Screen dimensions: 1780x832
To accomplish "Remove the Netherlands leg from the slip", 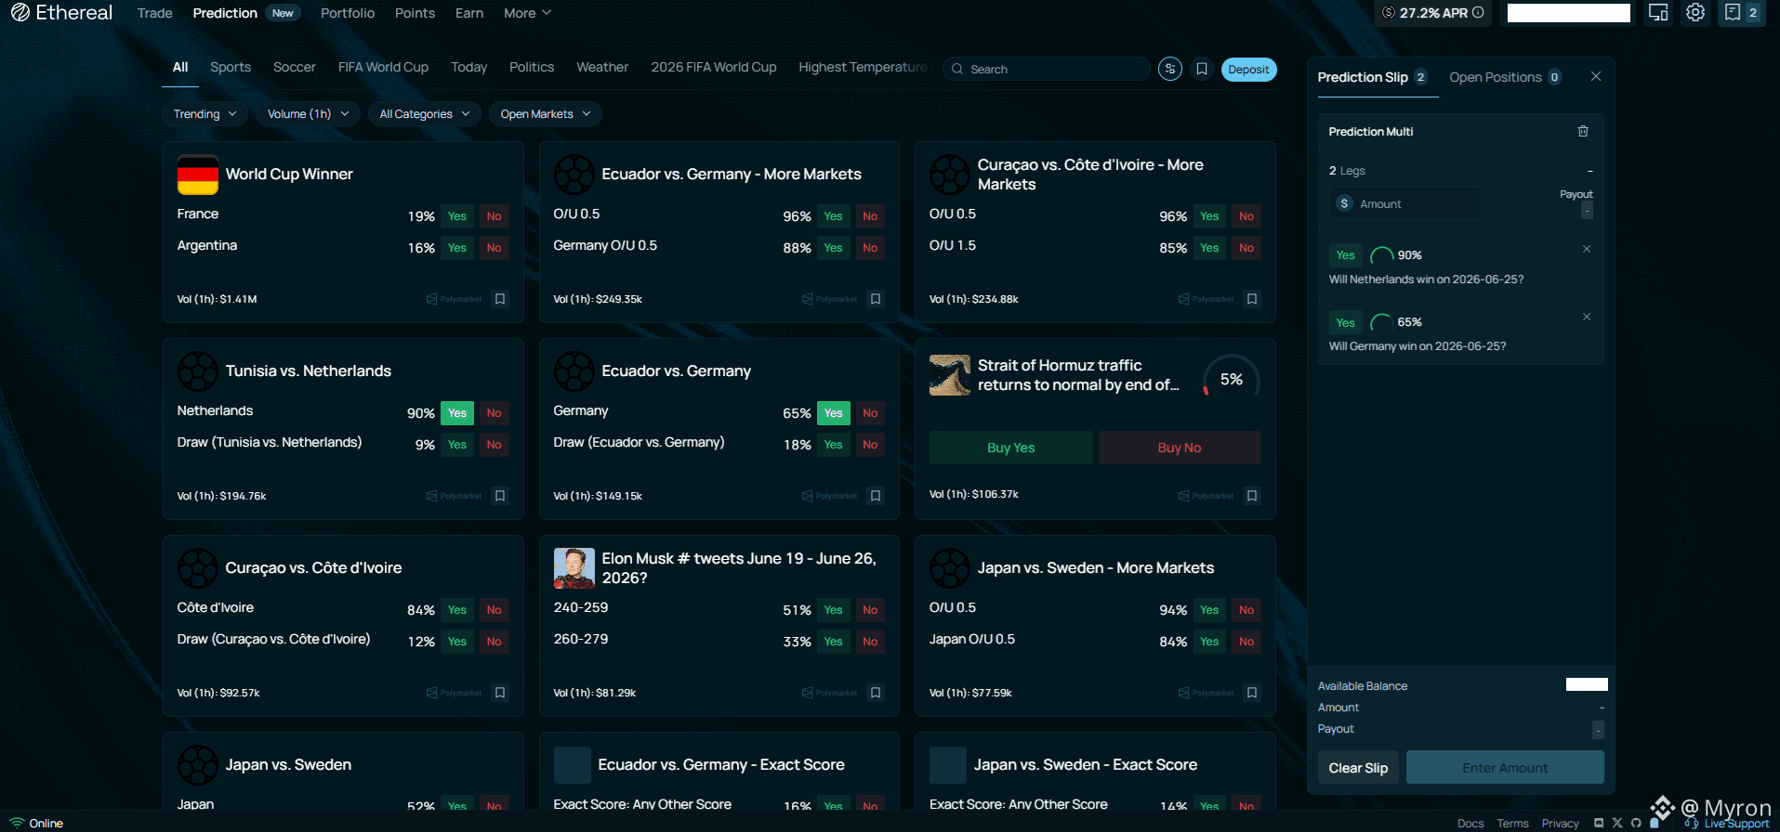I will pyautogui.click(x=1587, y=249).
